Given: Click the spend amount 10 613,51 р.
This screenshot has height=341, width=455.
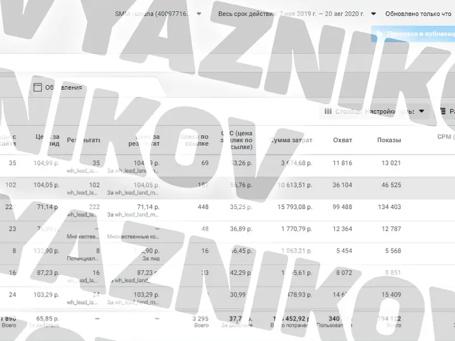Looking at the screenshot, I should (295, 185).
